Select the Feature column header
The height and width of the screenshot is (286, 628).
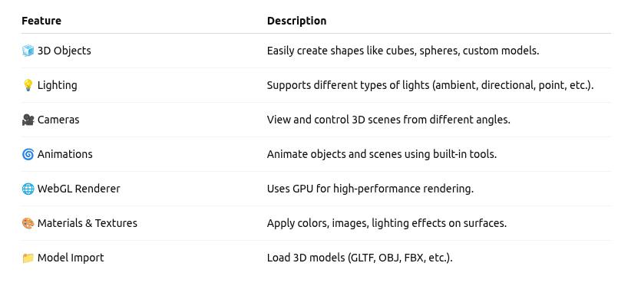coord(41,21)
